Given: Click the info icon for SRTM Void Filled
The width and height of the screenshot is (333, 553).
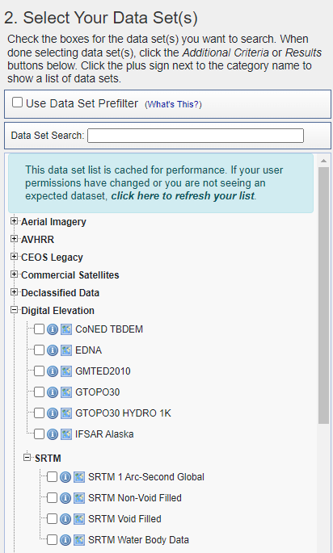Looking at the screenshot, I should [65, 519].
